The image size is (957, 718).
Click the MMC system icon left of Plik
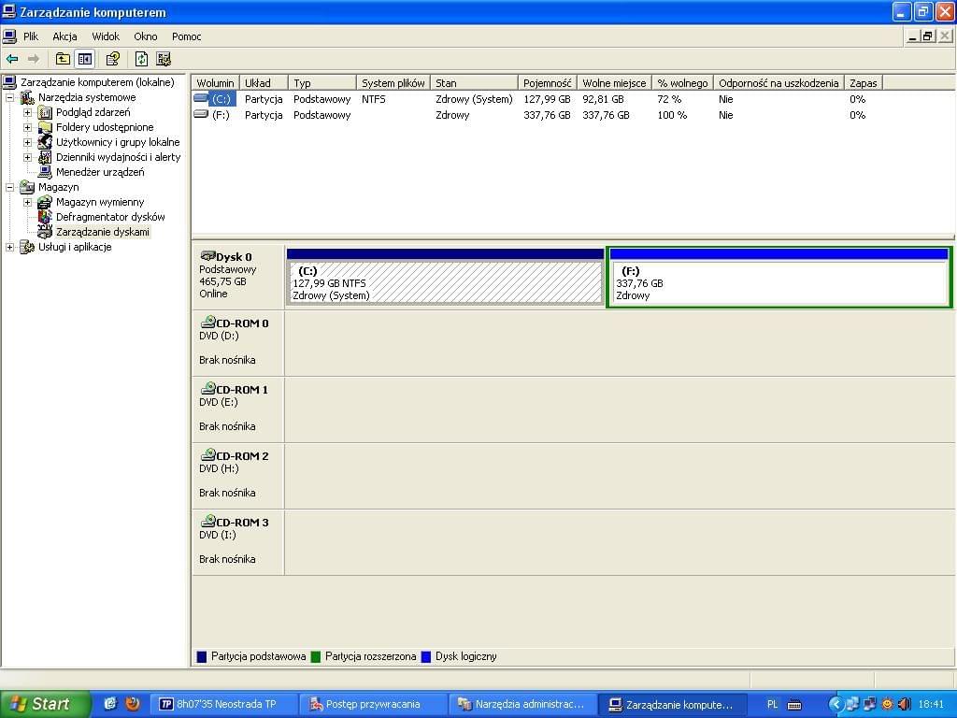9,36
